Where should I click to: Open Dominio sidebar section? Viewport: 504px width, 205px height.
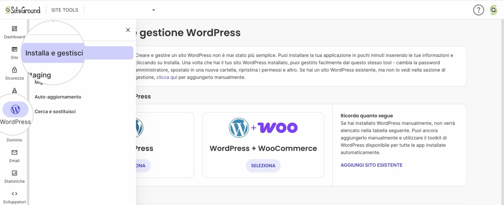tap(14, 140)
